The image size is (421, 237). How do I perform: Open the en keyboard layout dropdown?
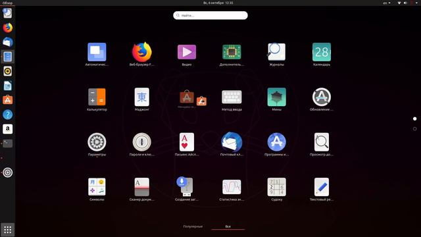(x=387, y=3)
